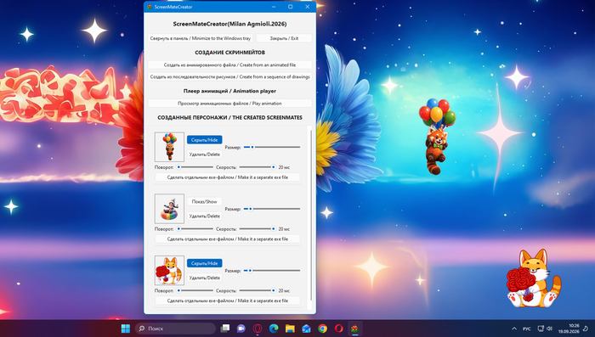This screenshot has width=595, height=337.
Task: Adjust rainbow ring girl Размер slider
Action: coord(272,209)
